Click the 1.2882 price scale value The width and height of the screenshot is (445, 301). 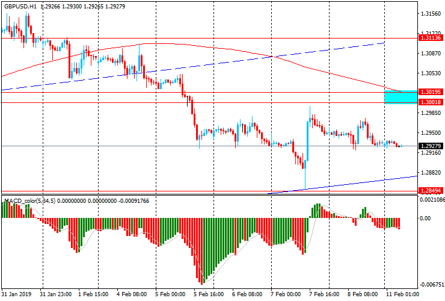(x=429, y=173)
